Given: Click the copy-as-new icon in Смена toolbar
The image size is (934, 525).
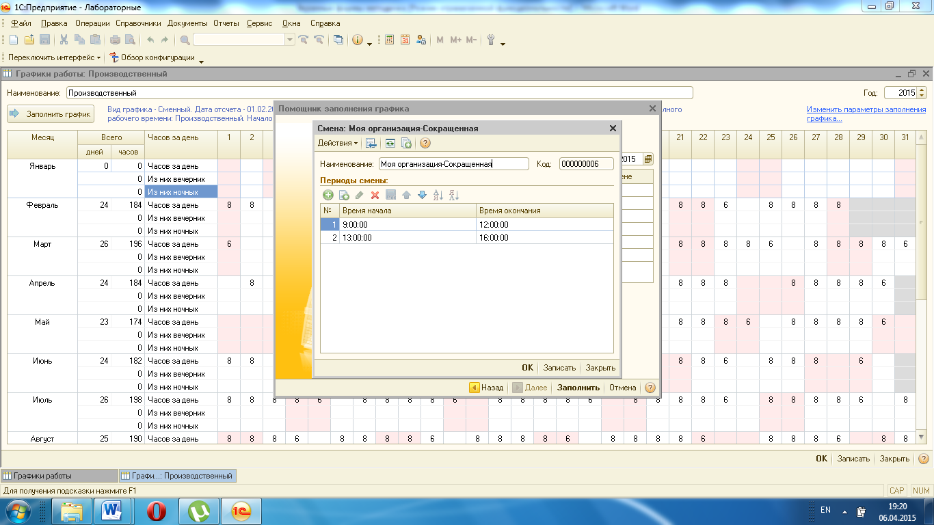Looking at the screenshot, I should click(x=406, y=143).
